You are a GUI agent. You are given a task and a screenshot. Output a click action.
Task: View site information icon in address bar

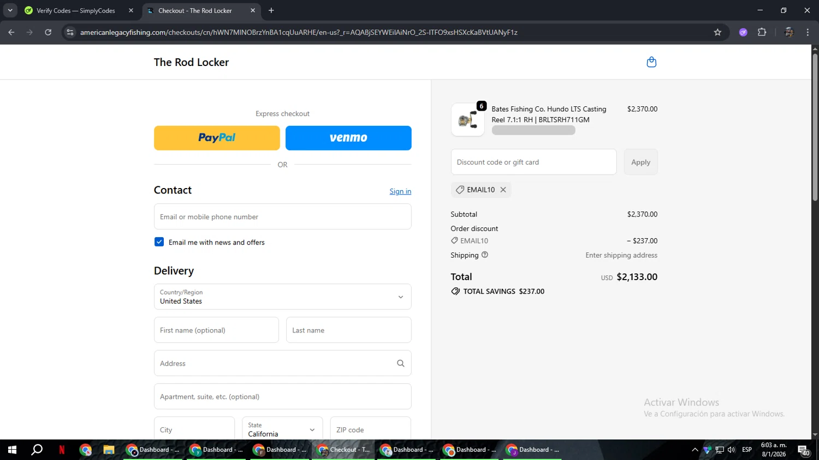[70, 32]
